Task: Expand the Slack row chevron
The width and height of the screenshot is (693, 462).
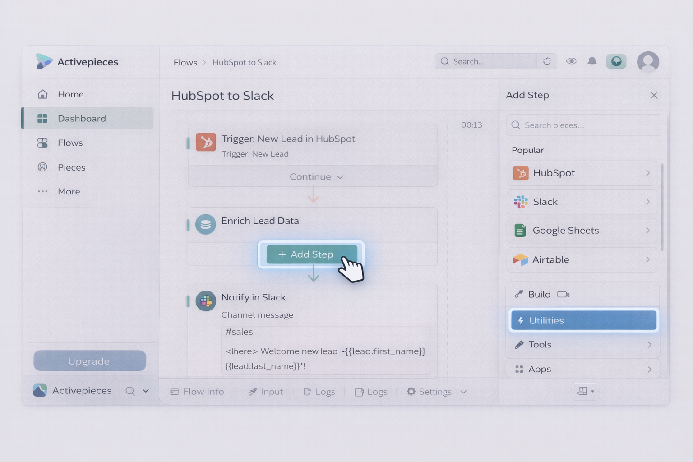Action: (x=648, y=202)
